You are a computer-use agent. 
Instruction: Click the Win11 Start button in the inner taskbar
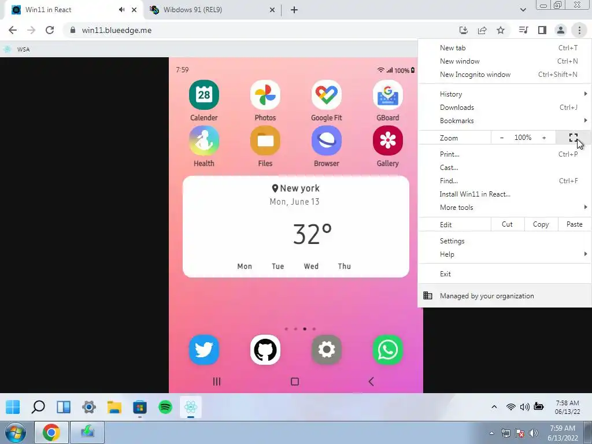[x=13, y=407]
